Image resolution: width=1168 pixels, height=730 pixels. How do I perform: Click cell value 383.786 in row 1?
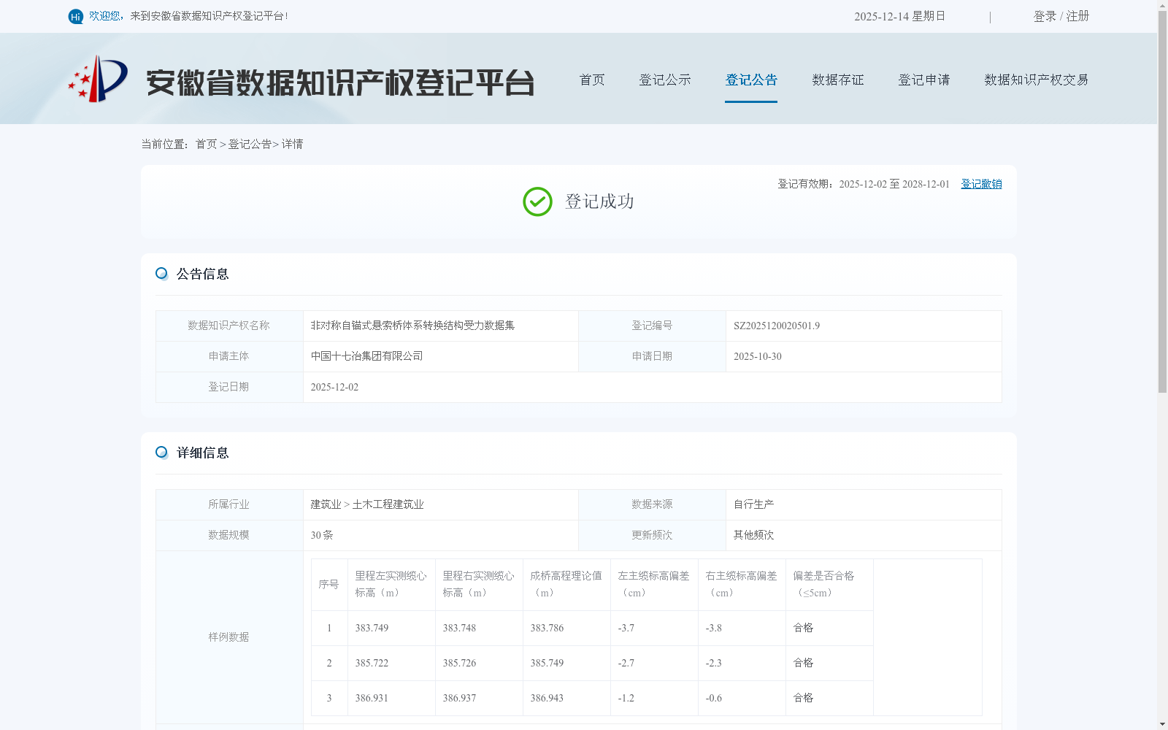pyautogui.click(x=547, y=628)
